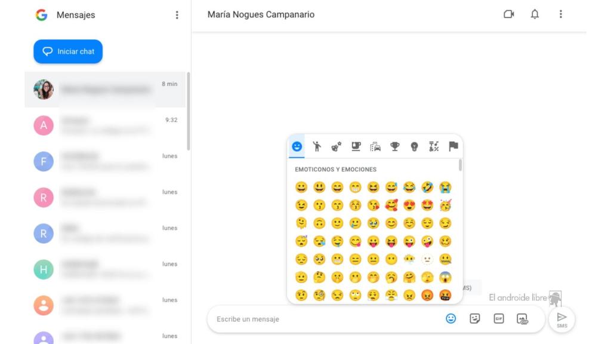
Task: Open the conversation with green H avatar
Action: pyautogui.click(x=105, y=269)
